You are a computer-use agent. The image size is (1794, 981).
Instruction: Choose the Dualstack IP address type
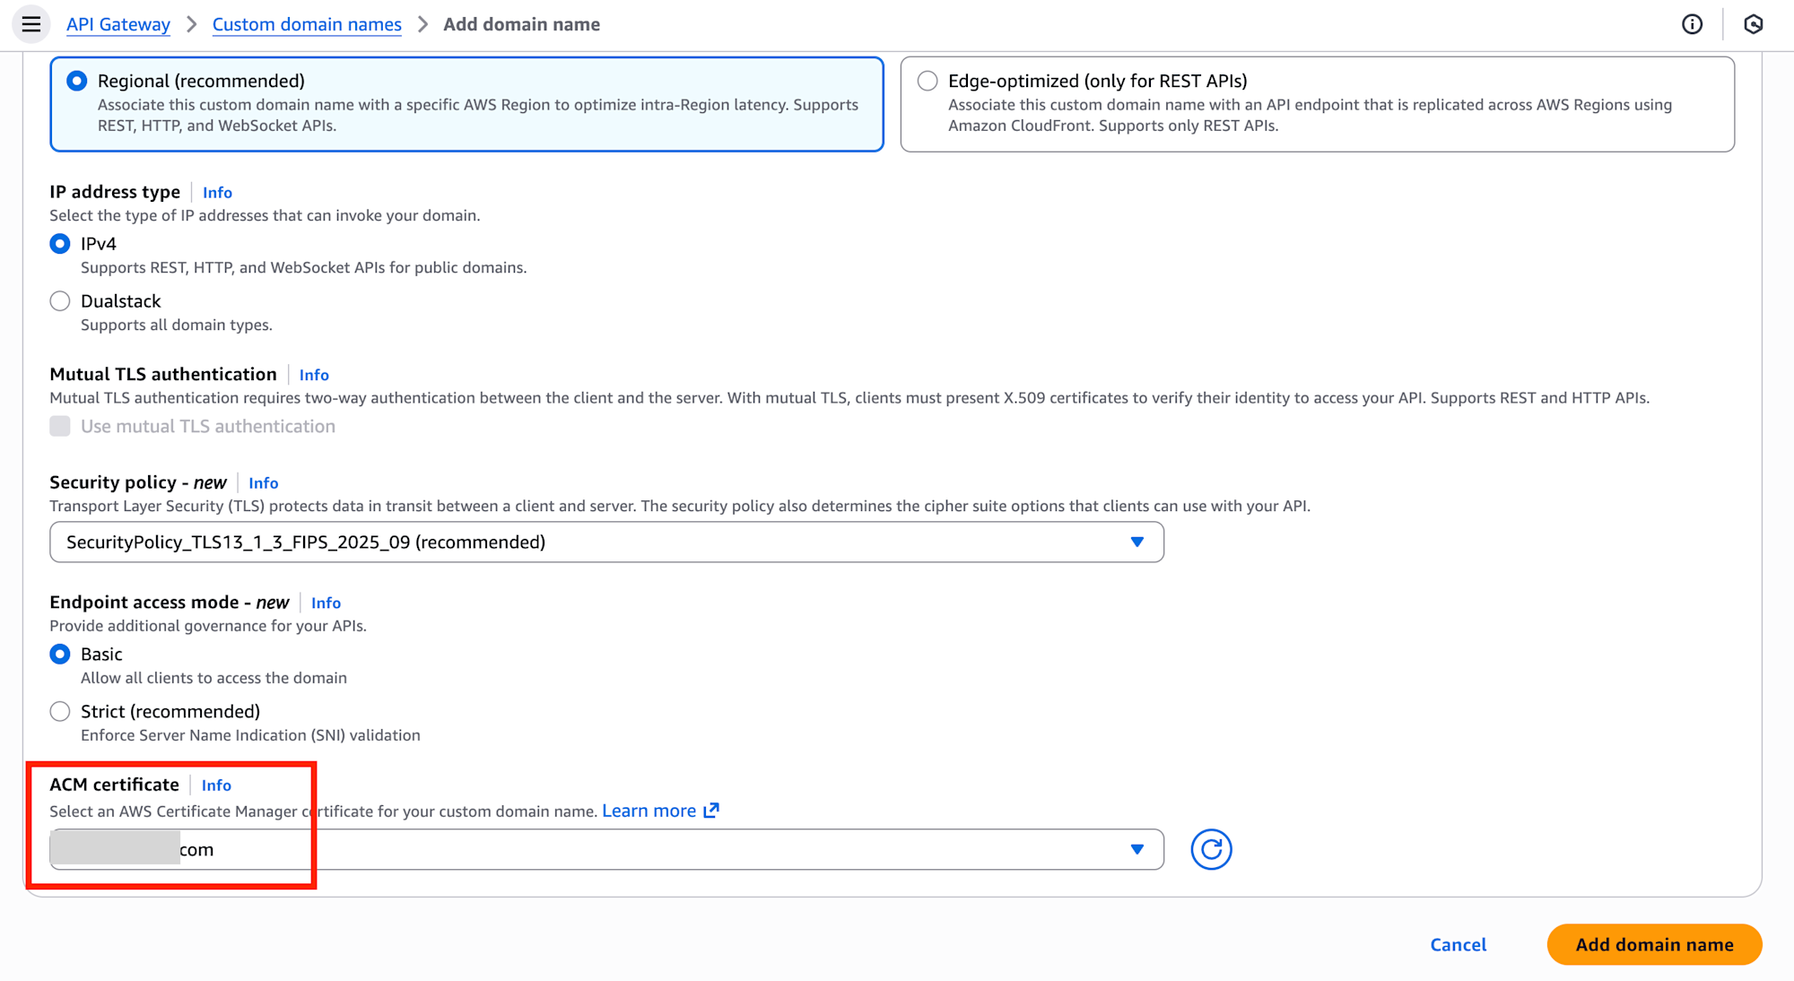coord(60,301)
